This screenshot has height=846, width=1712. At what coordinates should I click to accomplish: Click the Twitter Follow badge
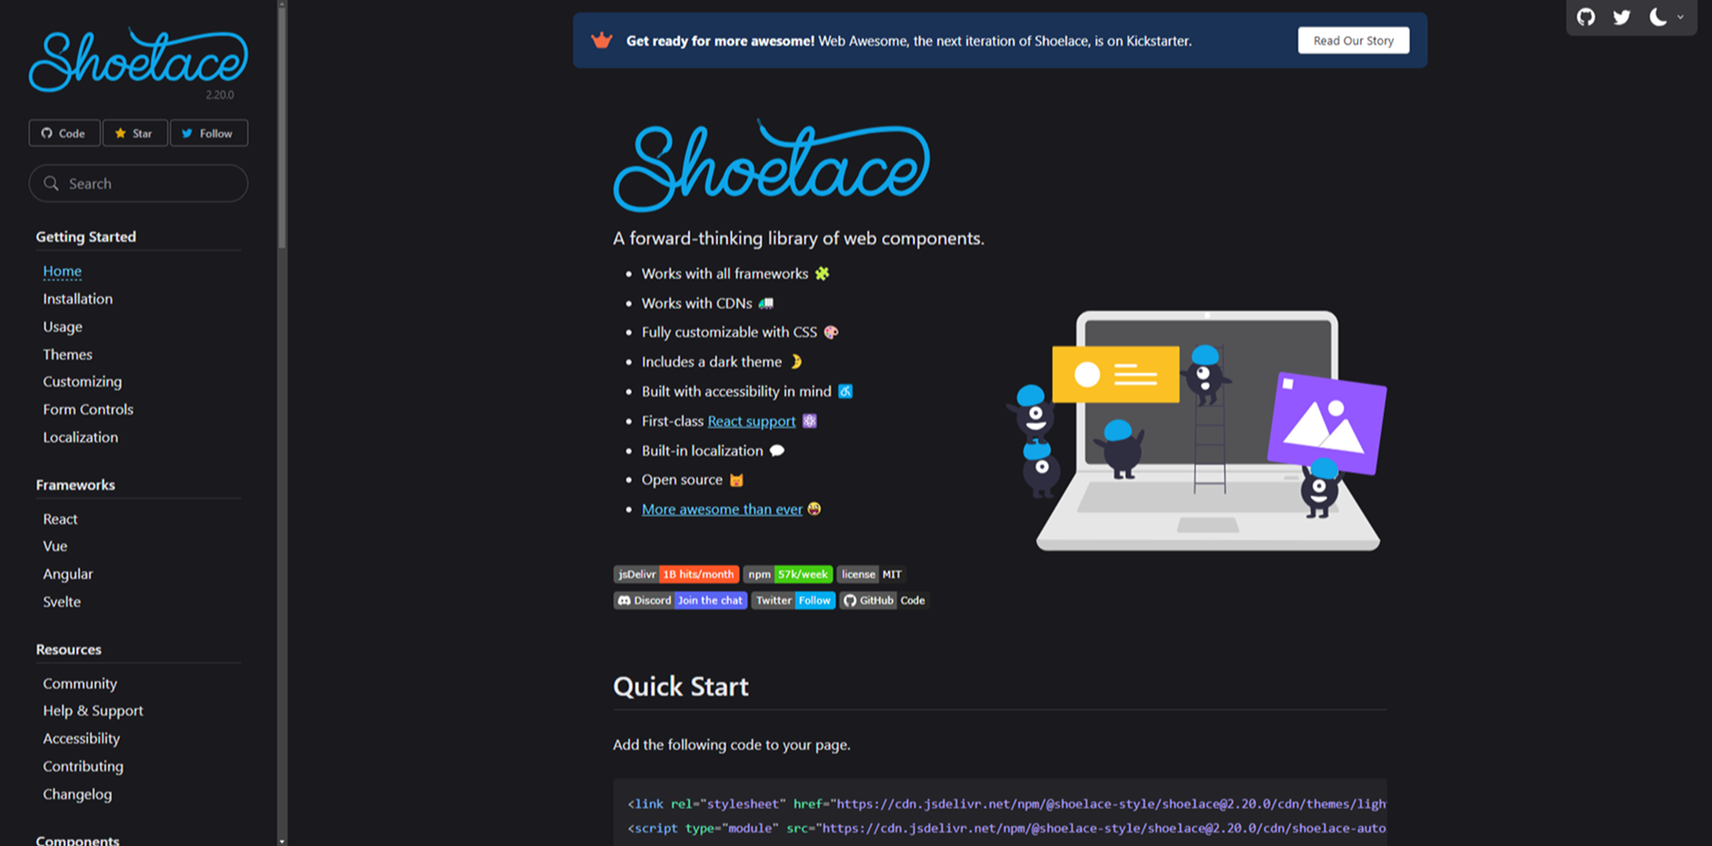793,600
